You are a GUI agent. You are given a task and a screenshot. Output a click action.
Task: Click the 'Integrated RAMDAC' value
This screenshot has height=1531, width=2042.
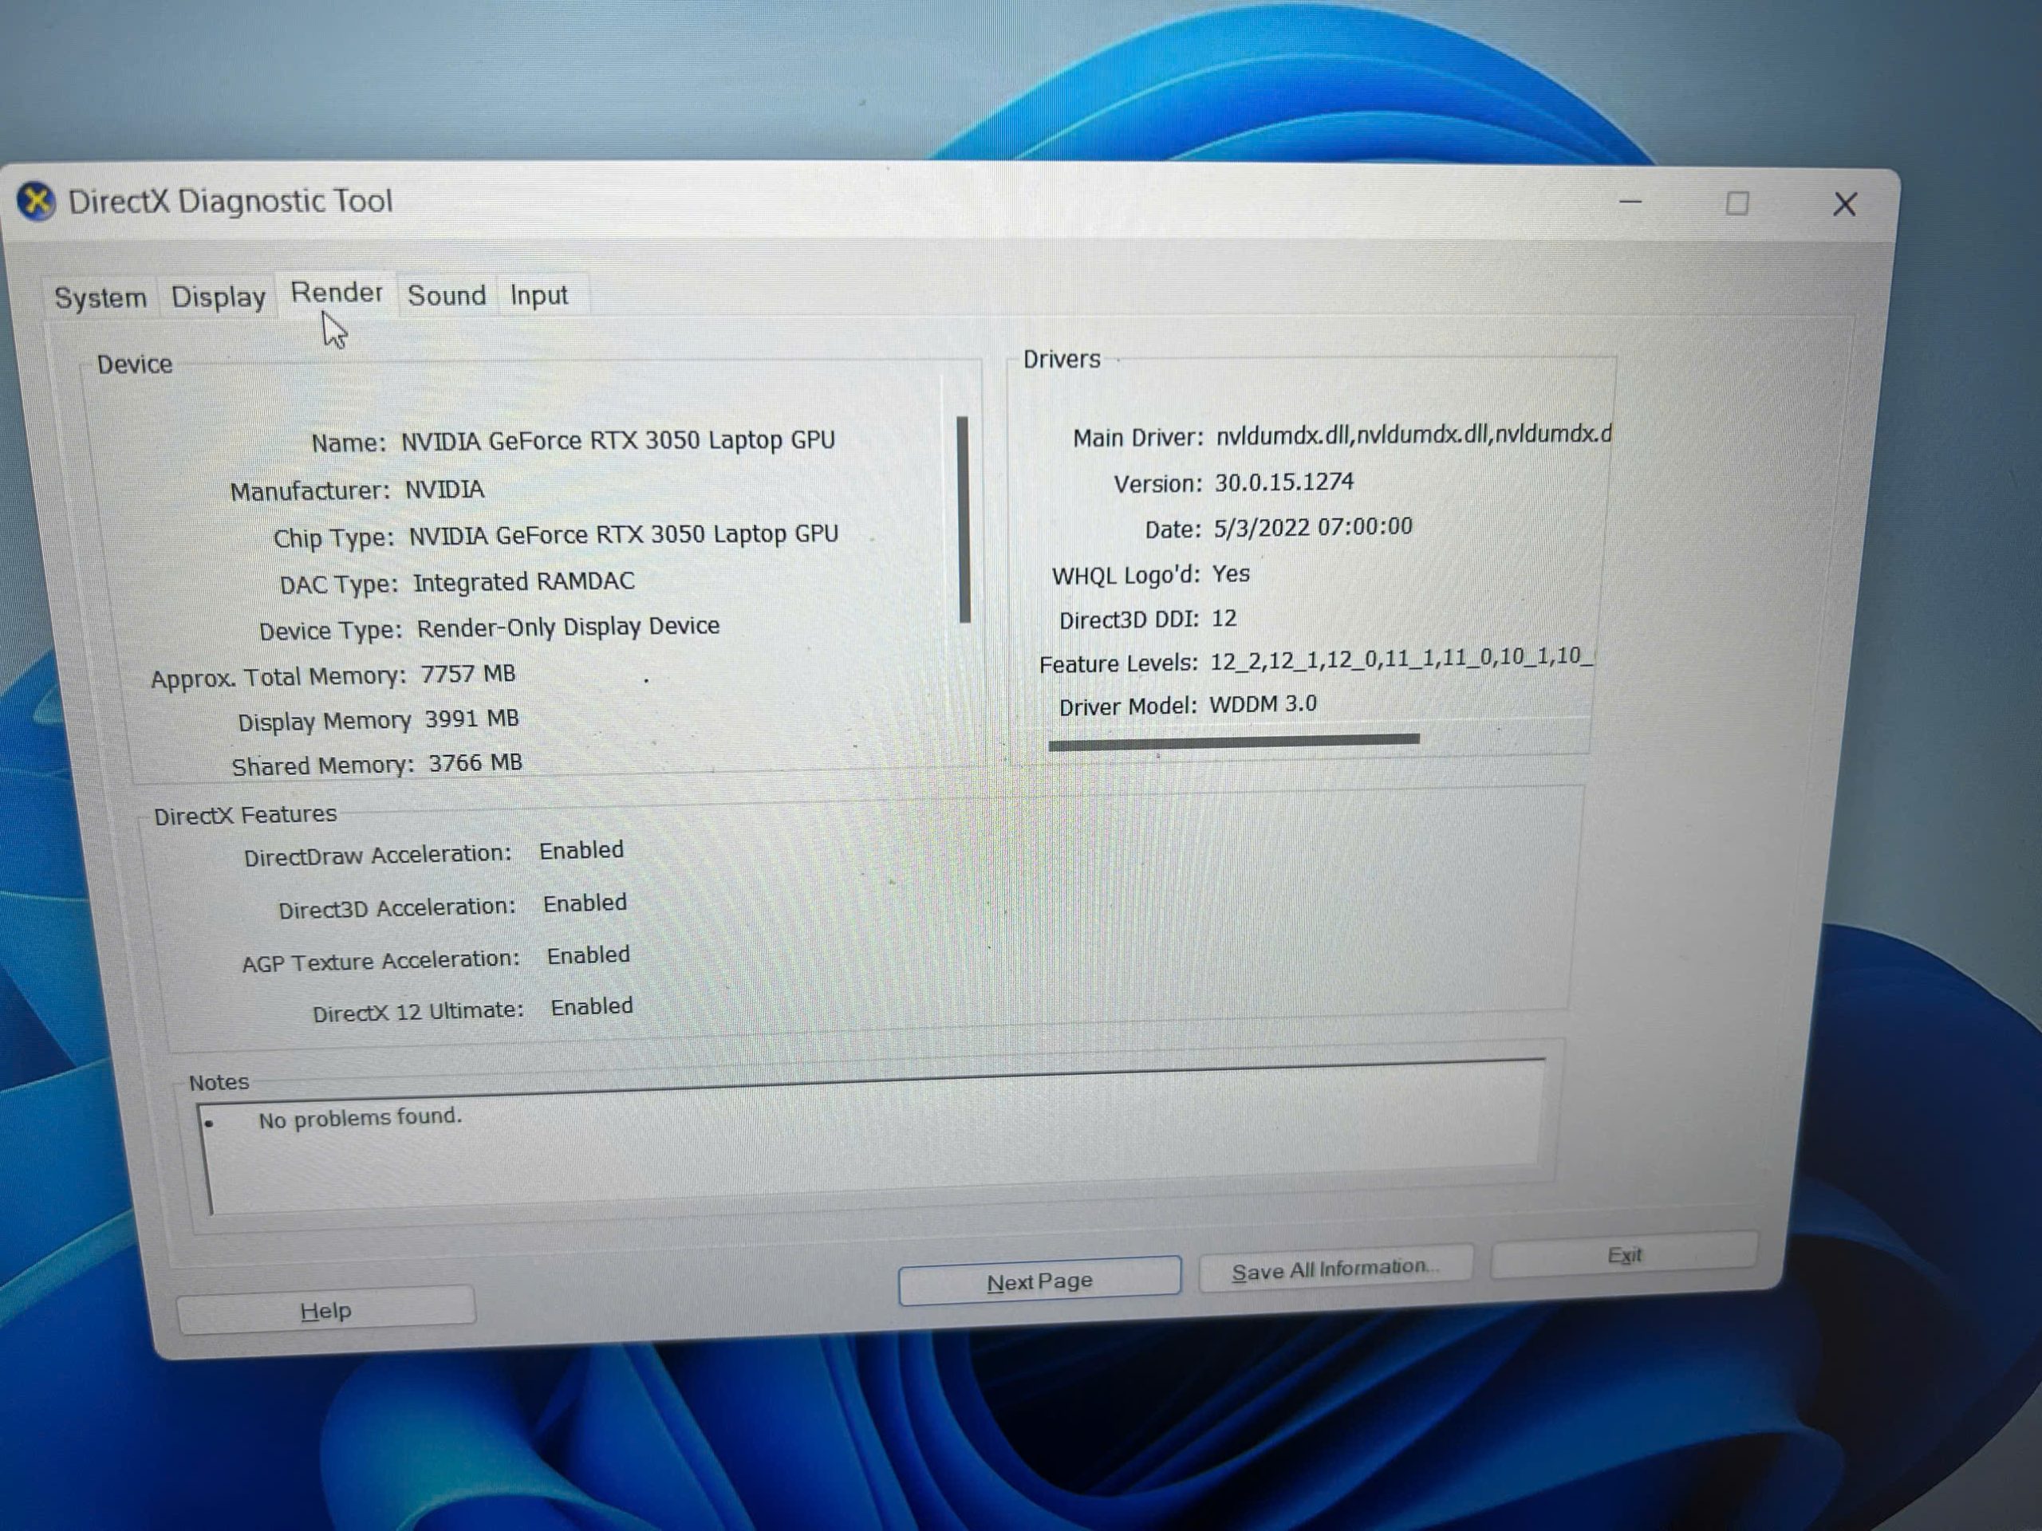[523, 581]
